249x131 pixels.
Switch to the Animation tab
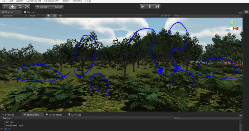click(x=54, y=115)
